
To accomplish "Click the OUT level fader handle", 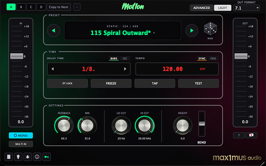I will [241, 56].
